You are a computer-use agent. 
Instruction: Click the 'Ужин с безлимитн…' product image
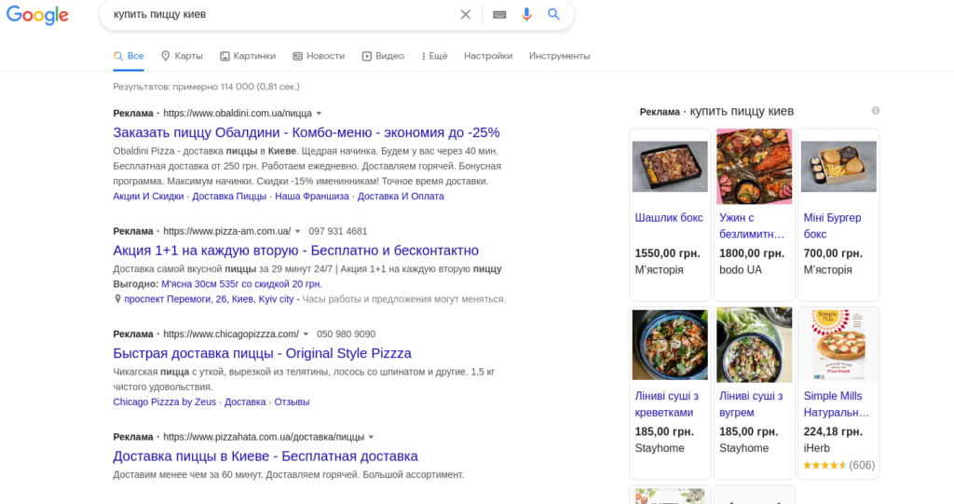coord(755,166)
